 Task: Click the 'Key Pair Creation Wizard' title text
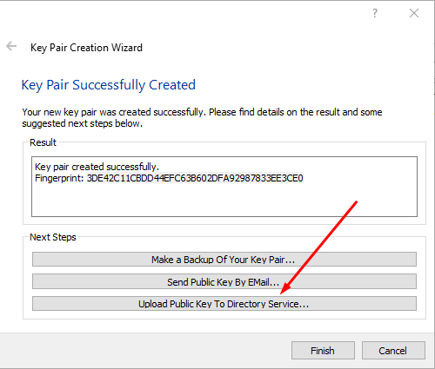(86, 48)
